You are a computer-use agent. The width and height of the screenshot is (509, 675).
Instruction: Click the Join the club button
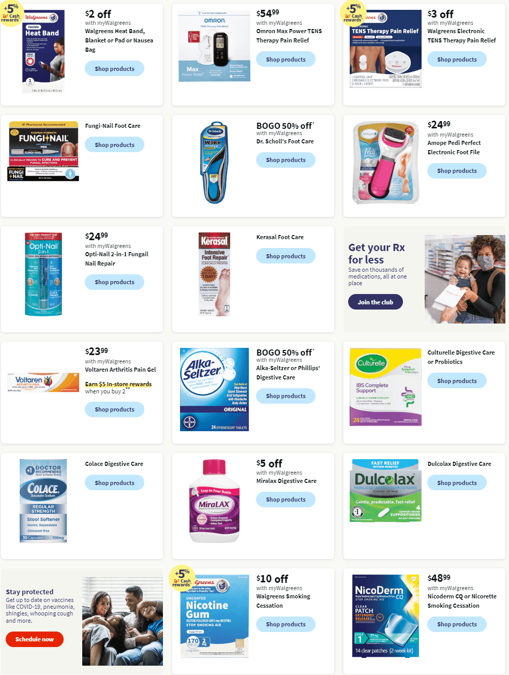pos(376,302)
